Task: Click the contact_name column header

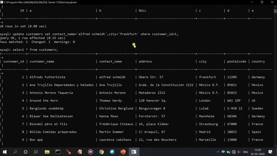Action: coord(110,62)
